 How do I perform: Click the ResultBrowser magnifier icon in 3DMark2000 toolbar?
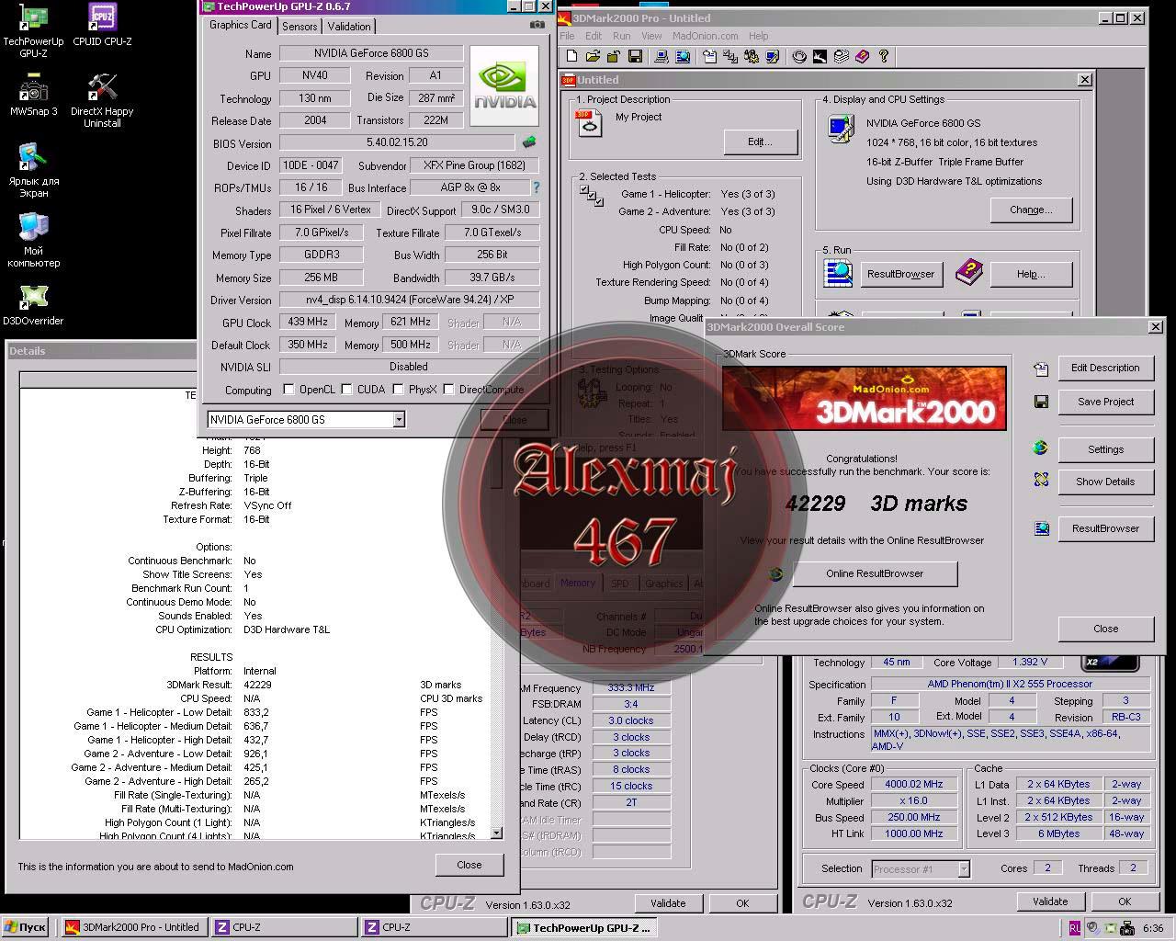683,57
